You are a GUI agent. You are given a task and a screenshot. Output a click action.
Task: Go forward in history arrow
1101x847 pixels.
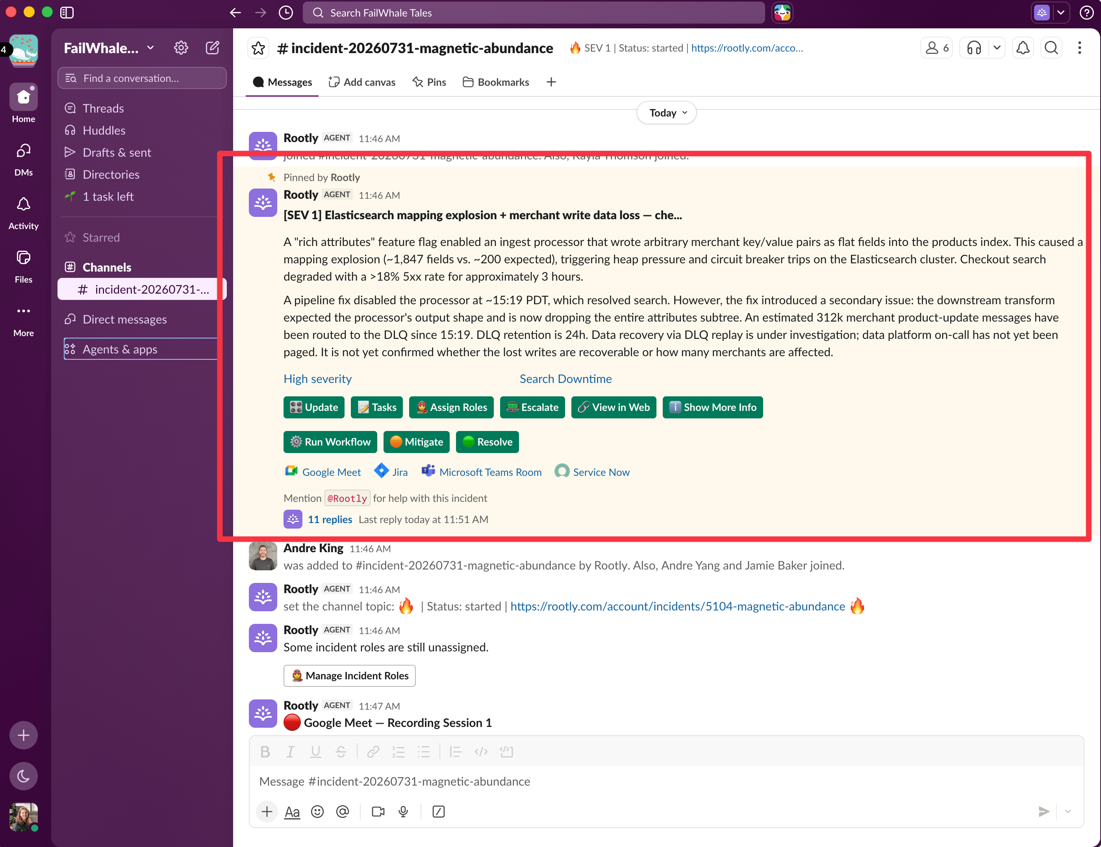(261, 13)
